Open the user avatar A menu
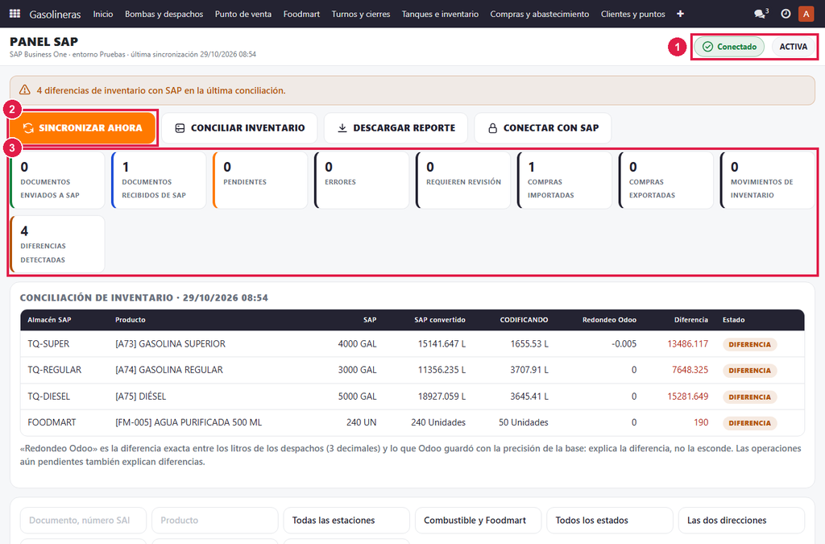 [x=806, y=14]
